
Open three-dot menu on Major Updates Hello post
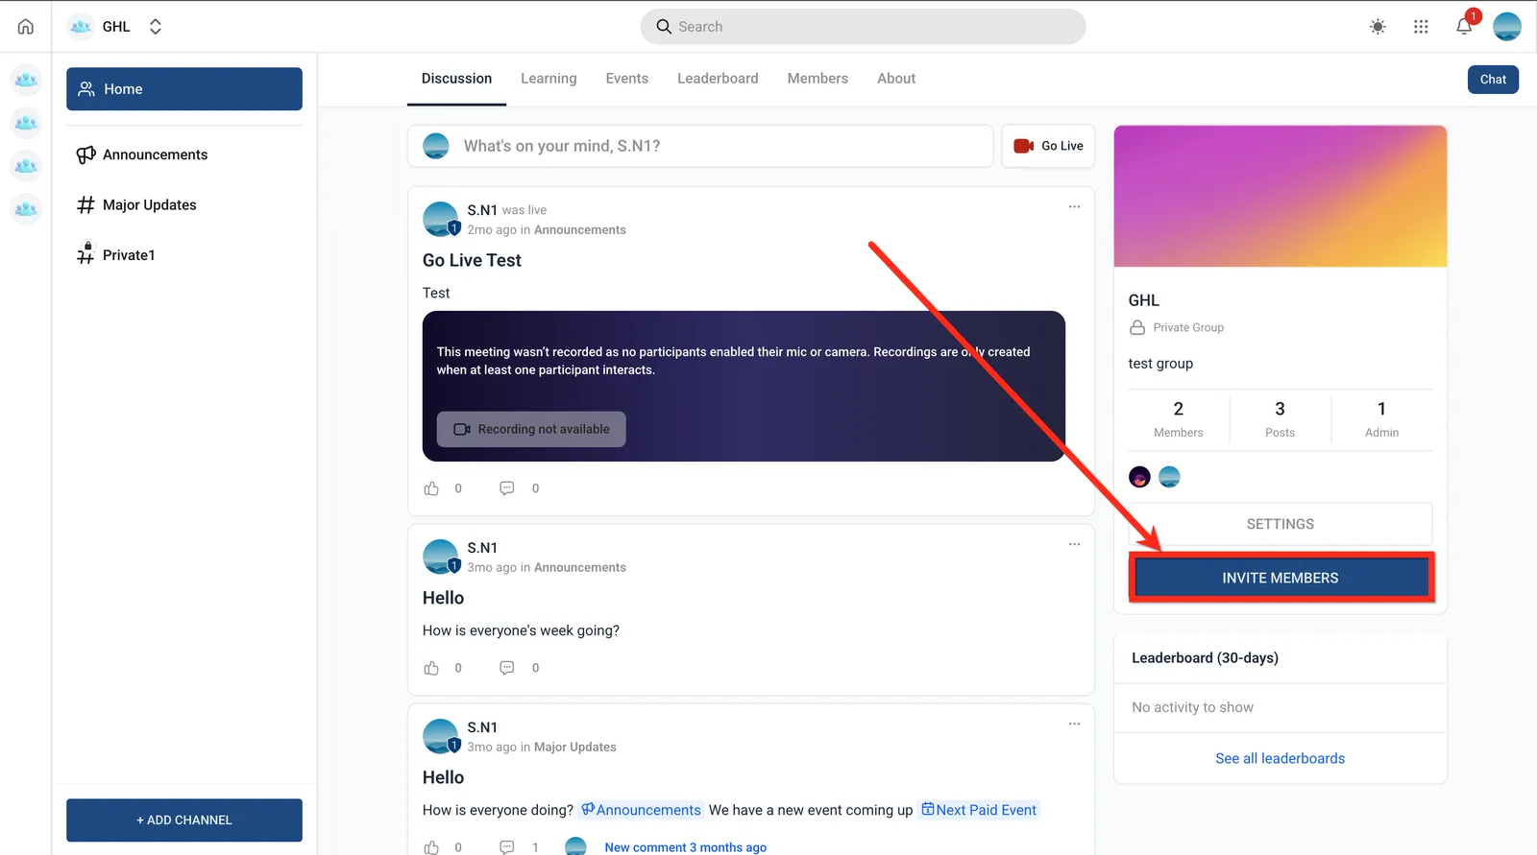coord(1074,724)
